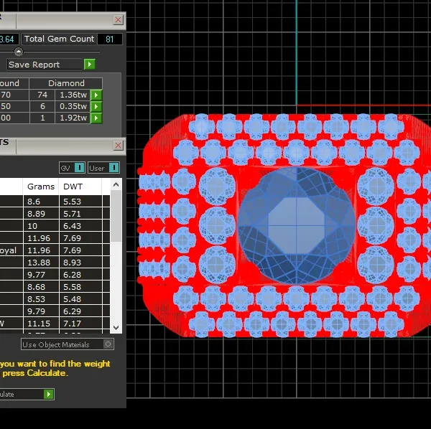The width and height of the screenshot is (431, 429).
Task: Click the weights list scrollbar thumb
Action: pyautogui.click(x=116, y=216)
